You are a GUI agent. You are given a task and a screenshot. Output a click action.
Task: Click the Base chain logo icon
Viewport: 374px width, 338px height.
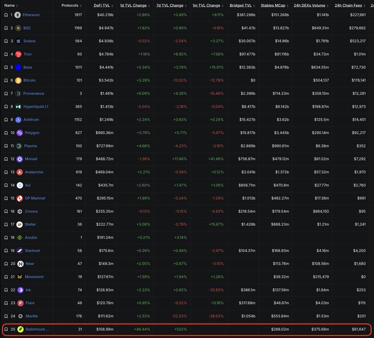tap(18, 67)
